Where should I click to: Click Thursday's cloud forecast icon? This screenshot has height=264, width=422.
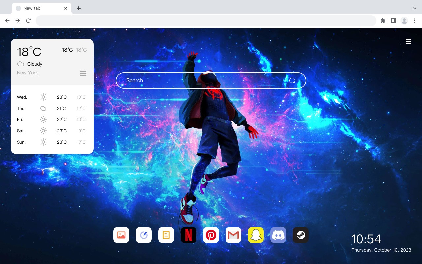[43, 108]
